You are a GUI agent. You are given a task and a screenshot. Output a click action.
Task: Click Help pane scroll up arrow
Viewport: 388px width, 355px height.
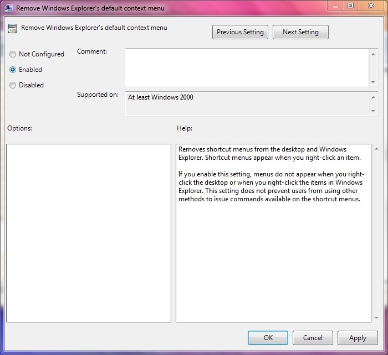pyautogui.click(x=376, y=149)
